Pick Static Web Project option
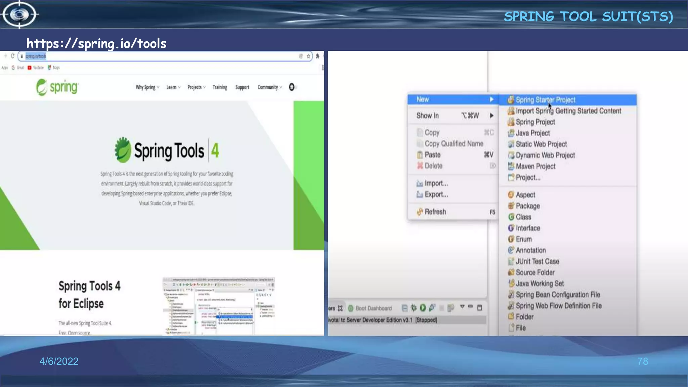This screenshot has height=387, width=688. [x=567, y=144]
